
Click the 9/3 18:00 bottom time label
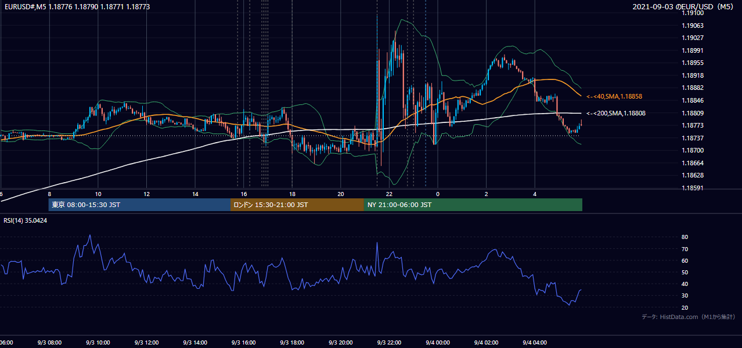(292, 343)
